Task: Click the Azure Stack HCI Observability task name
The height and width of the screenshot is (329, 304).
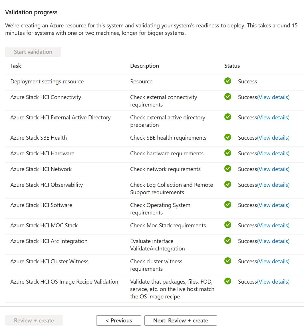Action: click(47, 185)
